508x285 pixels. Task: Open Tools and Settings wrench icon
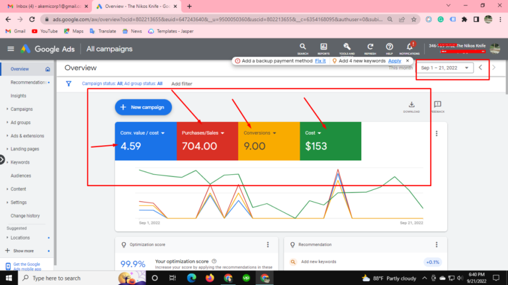346,47
